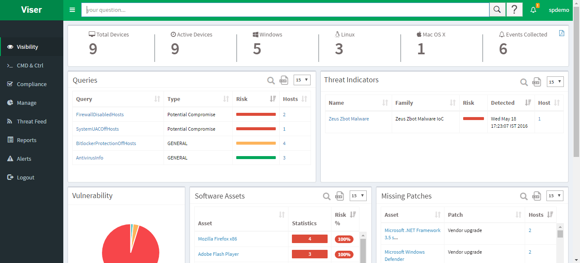Open page-size dropdown in Missing Patches
Image resolution: width=580 pixels, height=263 pixels.
[555, 196]
